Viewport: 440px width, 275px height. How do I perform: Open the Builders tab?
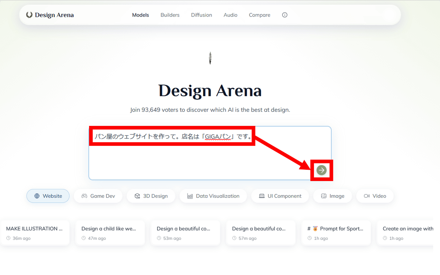170,15
